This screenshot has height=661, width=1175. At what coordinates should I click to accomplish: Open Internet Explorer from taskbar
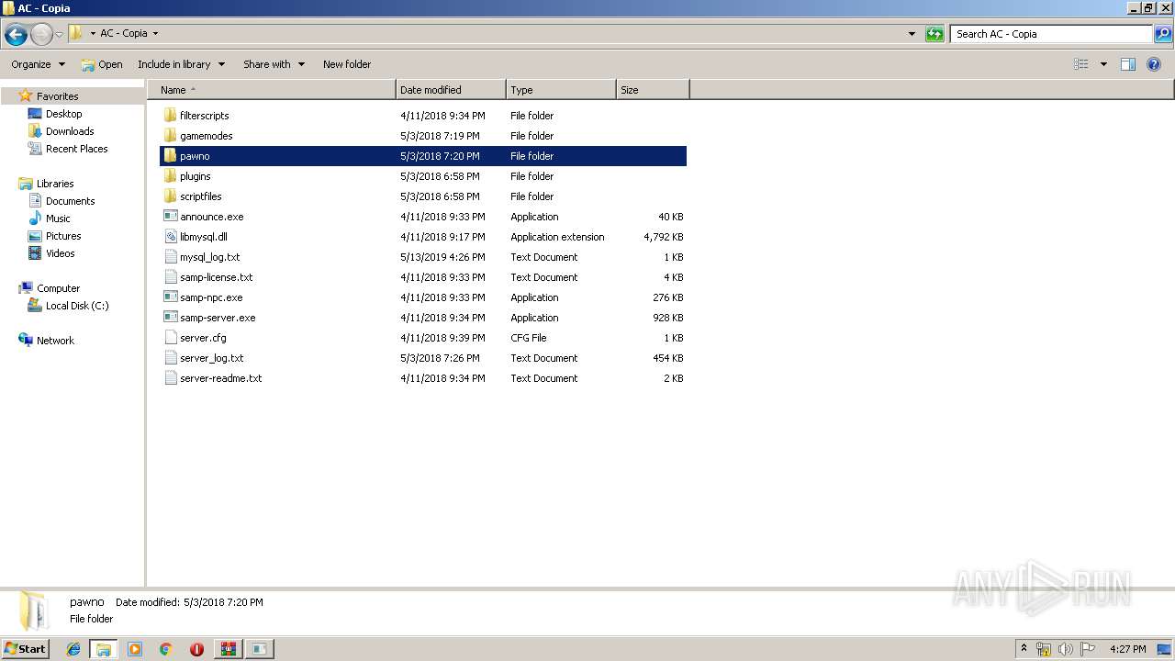coord(73,649)
